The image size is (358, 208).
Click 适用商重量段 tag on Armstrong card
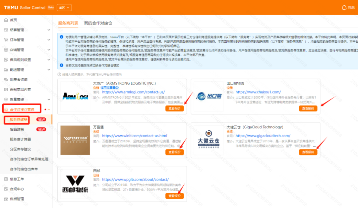click(110, 88)
